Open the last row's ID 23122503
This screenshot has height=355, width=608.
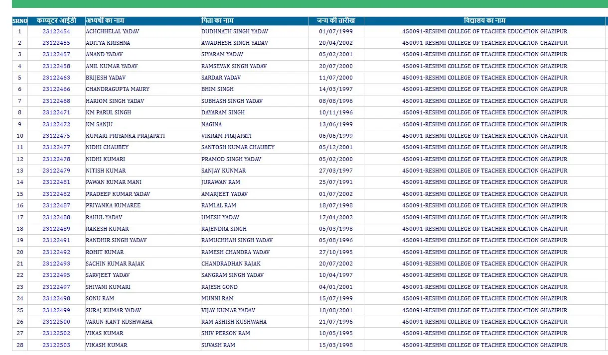(x=56, y=345)
